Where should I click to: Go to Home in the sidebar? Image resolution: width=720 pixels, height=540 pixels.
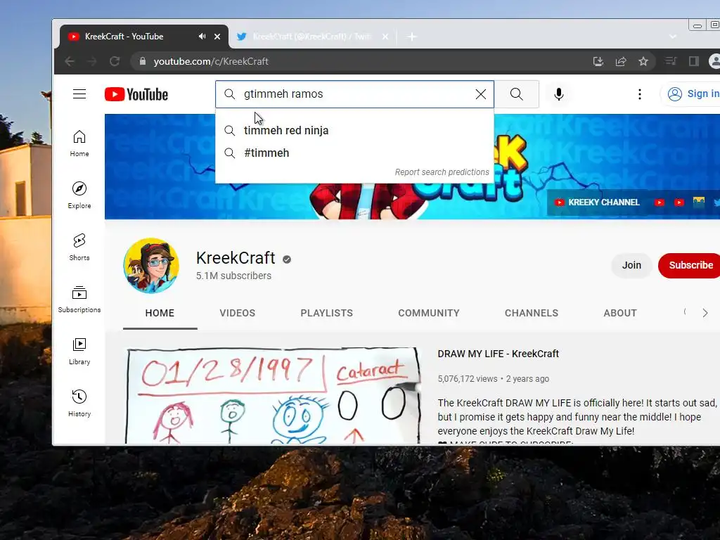[x=79, y=143]
